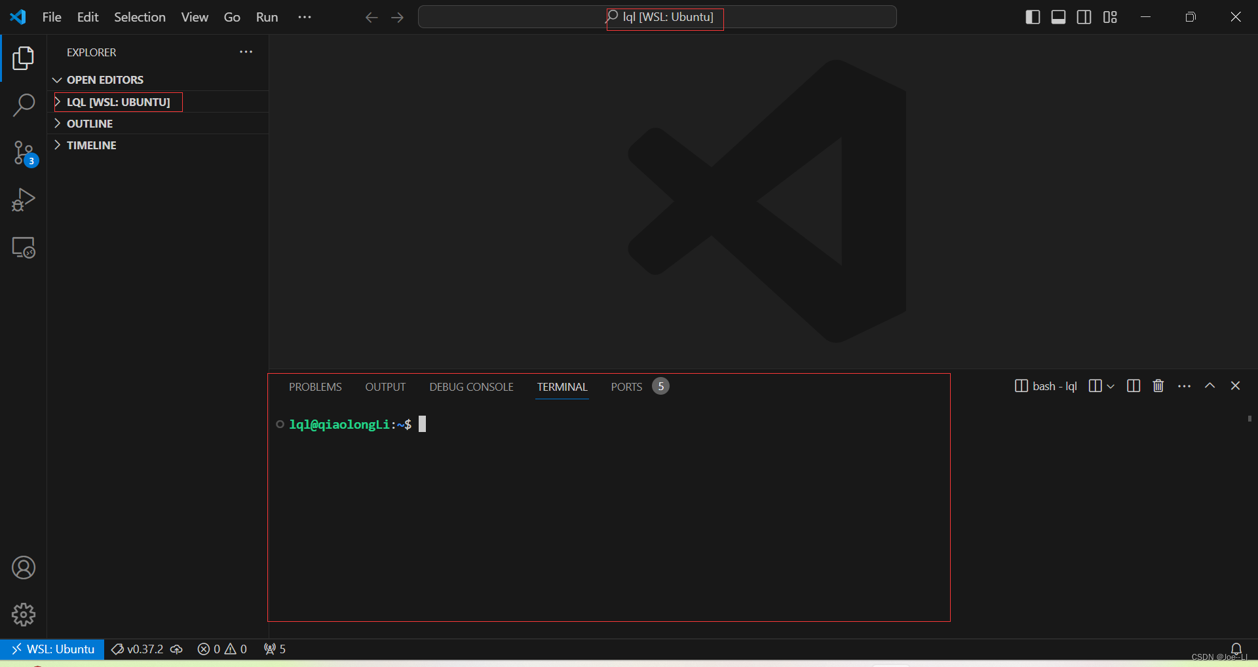Close the bottom panel

tap(1236, 386)
